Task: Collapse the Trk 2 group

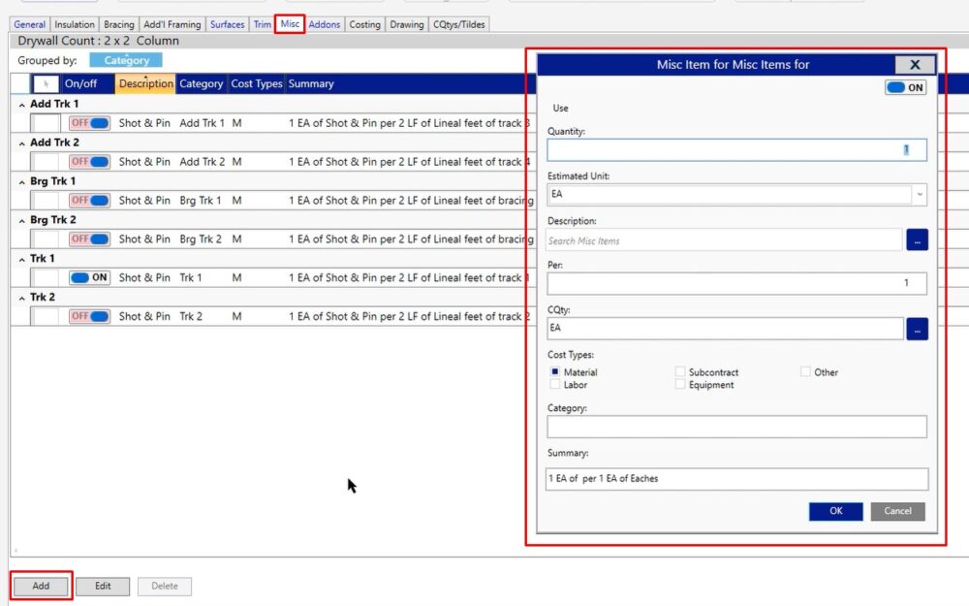Action: click(x=21, y=298)
